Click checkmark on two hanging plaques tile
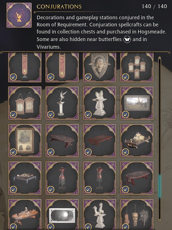Image resolution: width=172 pixels, height=230 pixels. click(13, 114)
